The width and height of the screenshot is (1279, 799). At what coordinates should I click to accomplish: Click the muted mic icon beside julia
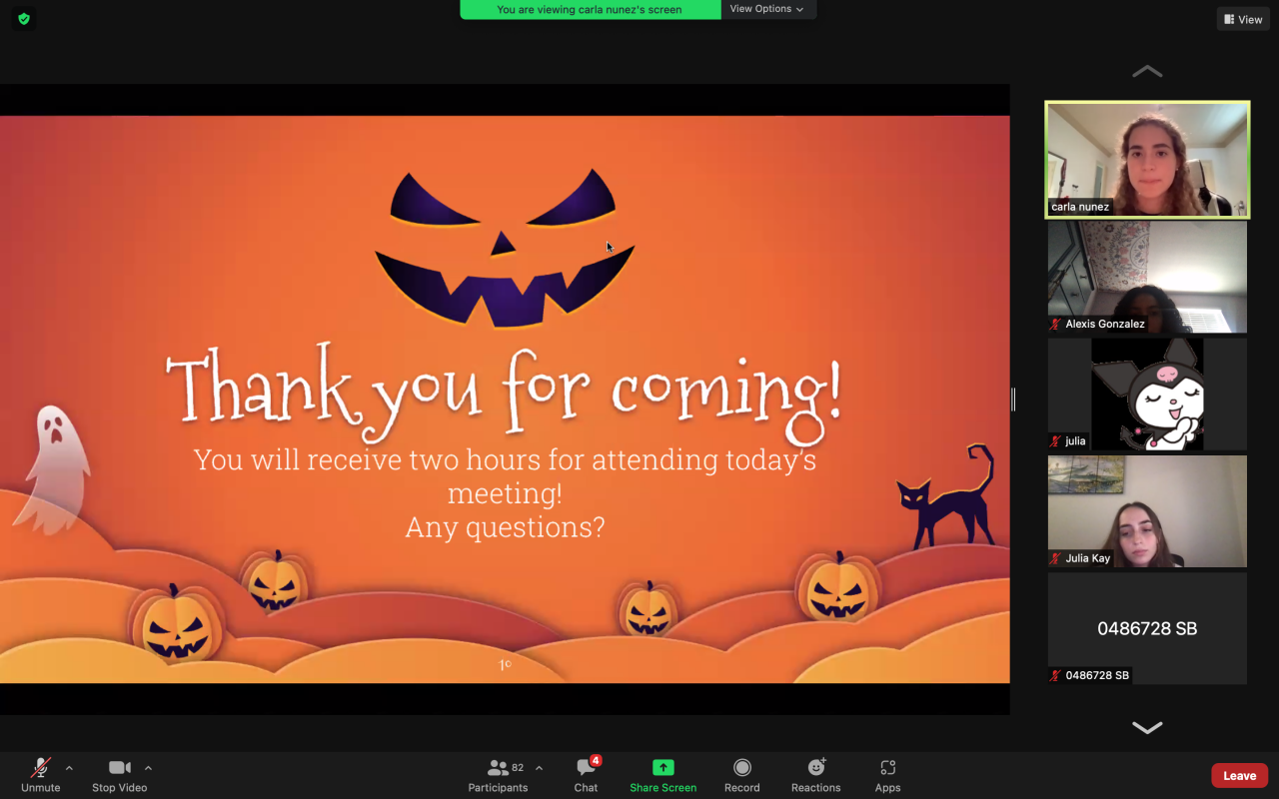[x=1055, y=441]
